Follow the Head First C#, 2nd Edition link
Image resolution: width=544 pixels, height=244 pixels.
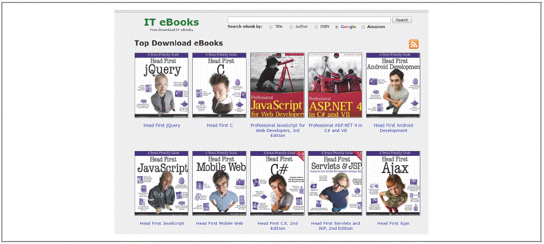(x=277, y=226)
